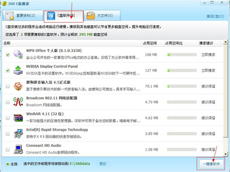Click 立即搬家 suggestion in NVIDIA row

tap(208, 70)
